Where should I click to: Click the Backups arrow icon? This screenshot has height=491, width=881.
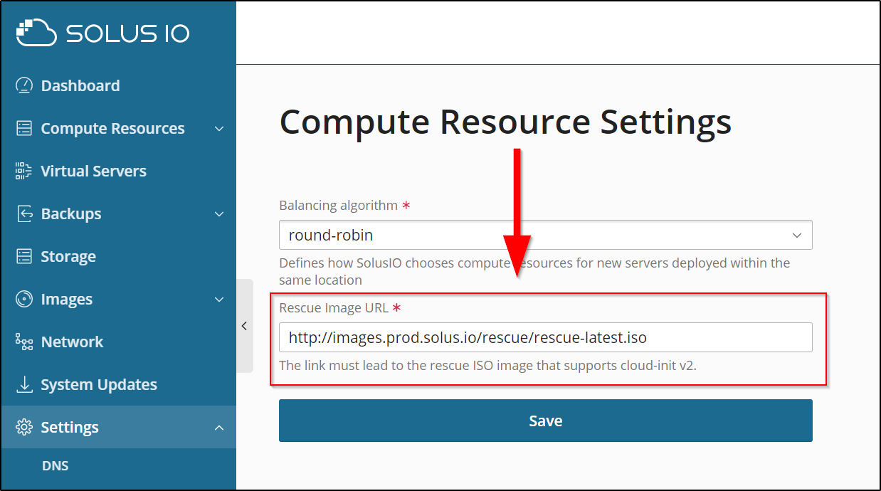tap(24, 213)
